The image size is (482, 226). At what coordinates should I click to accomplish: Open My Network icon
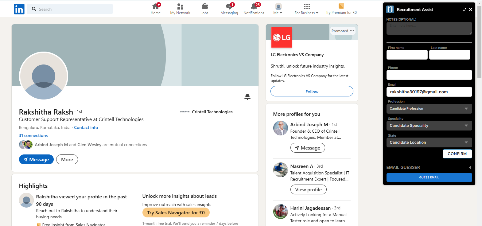tap(180, 9)
